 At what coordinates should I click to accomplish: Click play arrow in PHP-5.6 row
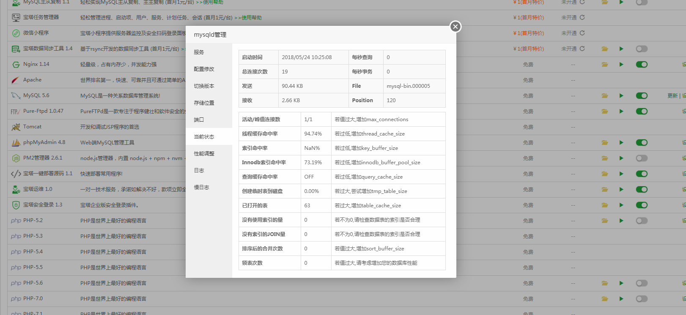pos(621,283)
